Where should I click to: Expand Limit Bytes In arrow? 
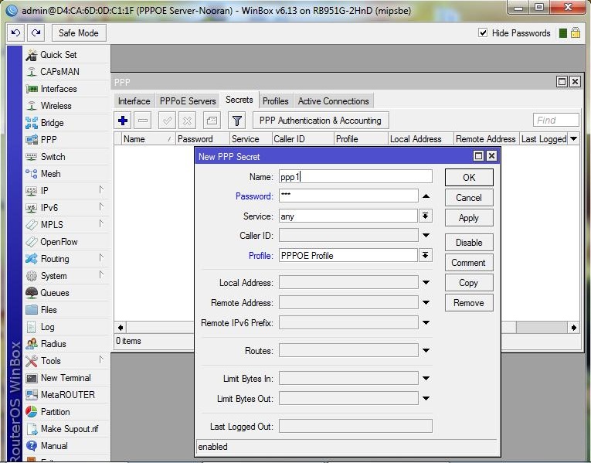tap(426, 378)
